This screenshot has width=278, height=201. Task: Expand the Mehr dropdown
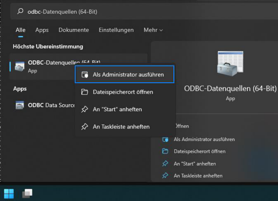153,30
